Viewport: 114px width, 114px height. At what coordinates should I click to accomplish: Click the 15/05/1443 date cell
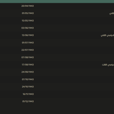(28, 21)
